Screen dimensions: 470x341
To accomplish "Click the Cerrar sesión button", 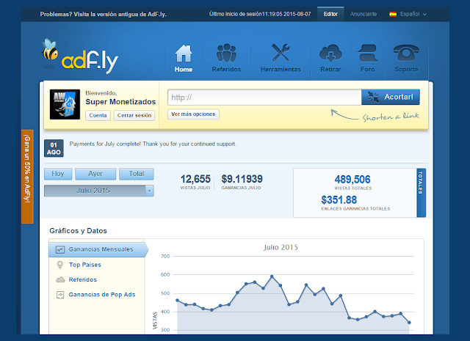I will [x=134, y=115].
